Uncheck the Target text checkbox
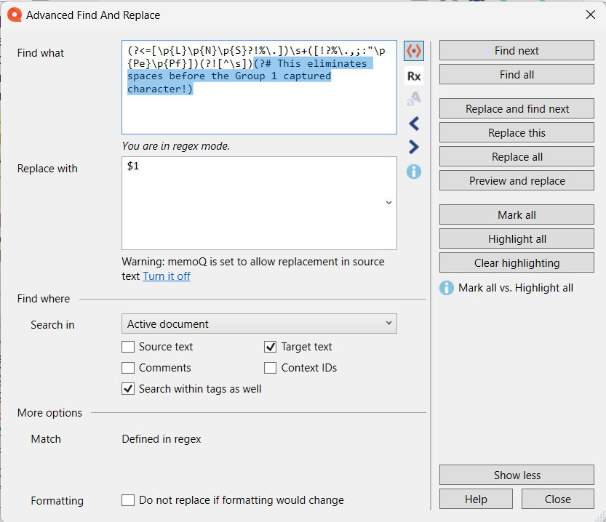The image size is (606, 522). 271,347
